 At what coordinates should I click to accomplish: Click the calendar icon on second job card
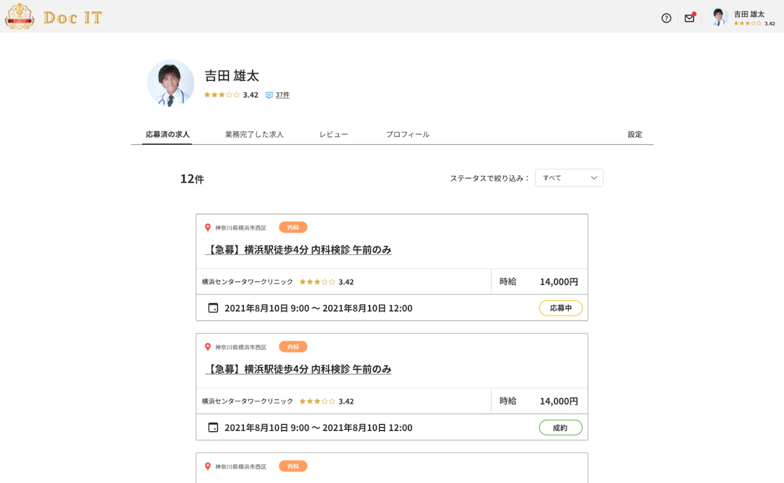pos(213,428)
